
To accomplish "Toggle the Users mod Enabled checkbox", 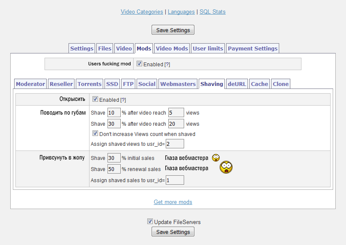I will pyautogui.click(x=139, y=64).
